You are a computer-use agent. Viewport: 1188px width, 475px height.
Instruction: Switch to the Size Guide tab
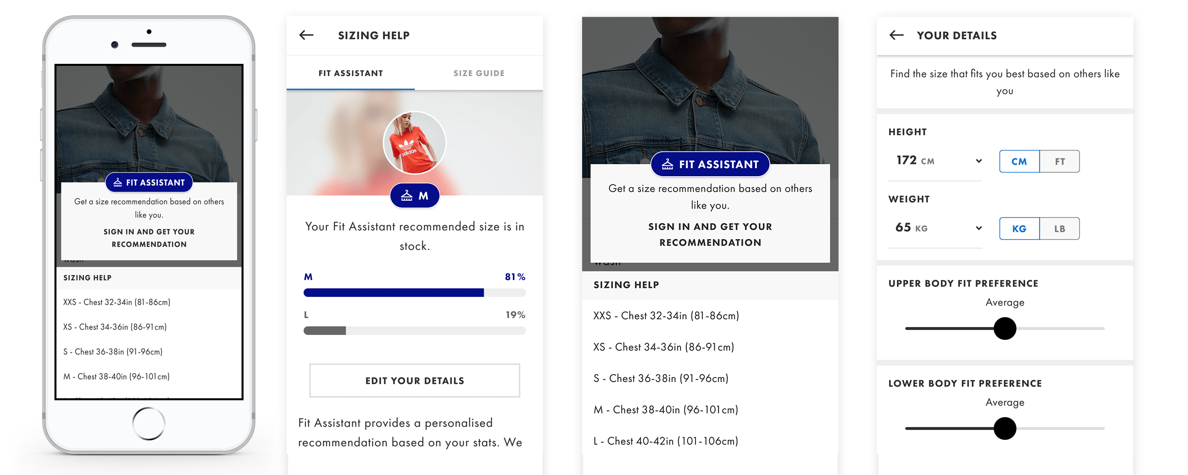479,73
